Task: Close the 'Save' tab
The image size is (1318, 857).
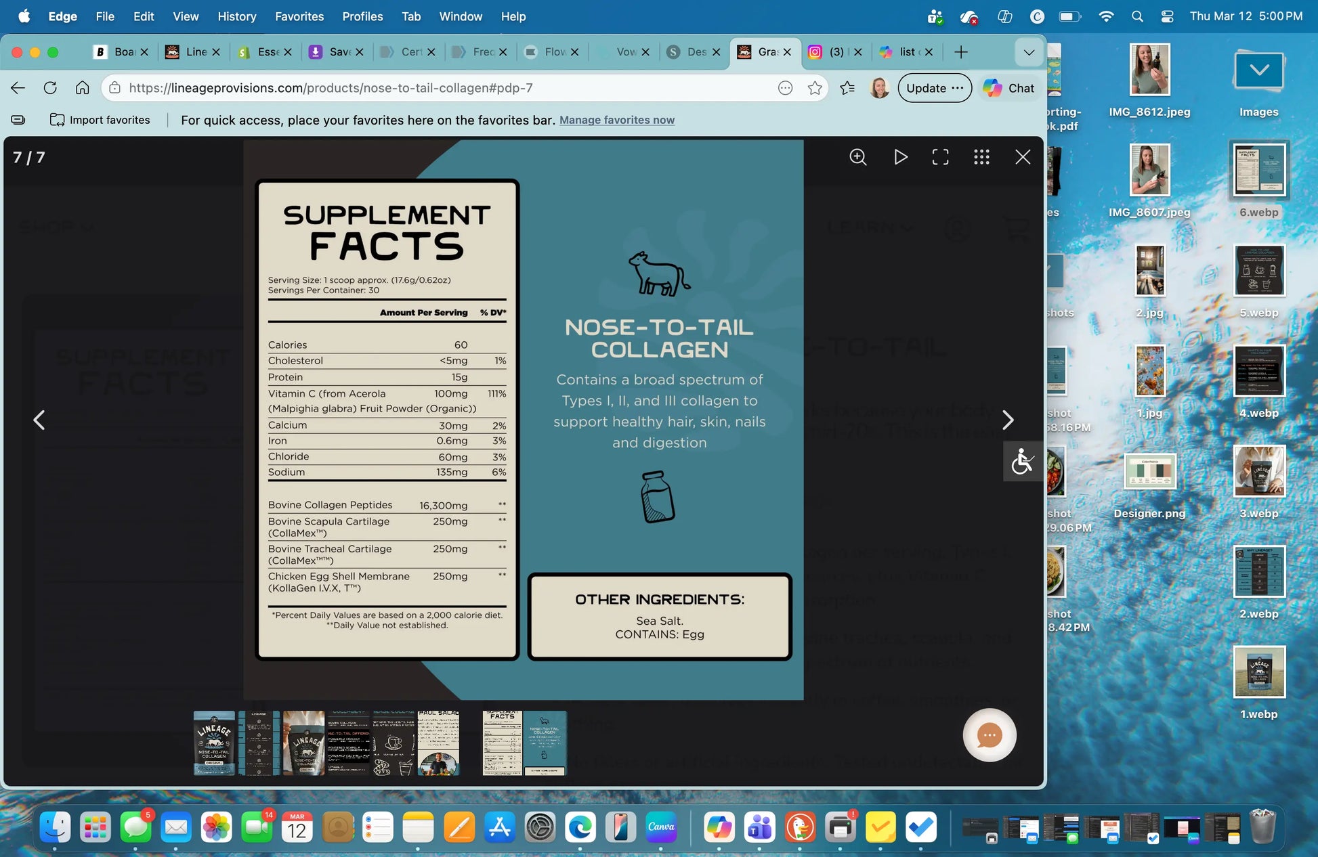Action: (x=360, y=52)
